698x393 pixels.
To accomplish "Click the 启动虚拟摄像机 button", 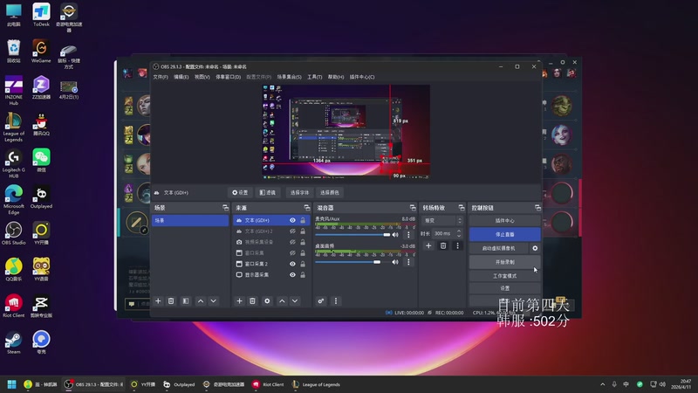I will pyautogui.click(x=498, y=248).
